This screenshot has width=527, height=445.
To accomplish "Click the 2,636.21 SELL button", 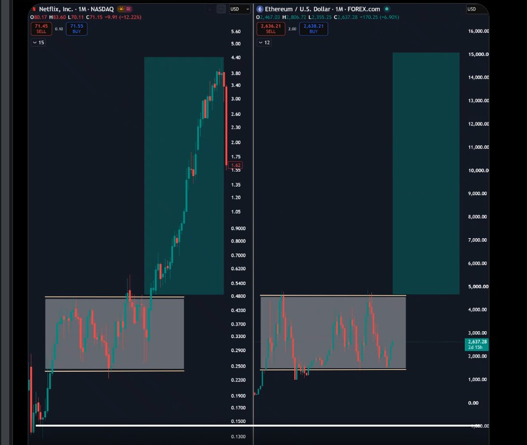I will 270,28.
